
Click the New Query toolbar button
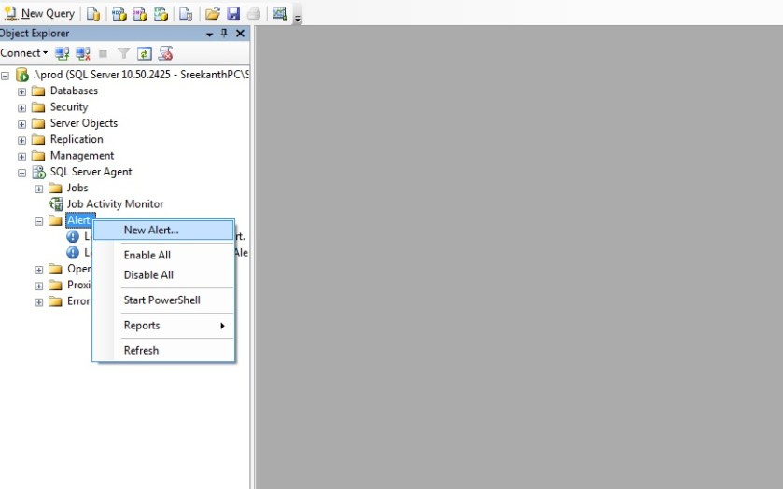tap(39, 13)
